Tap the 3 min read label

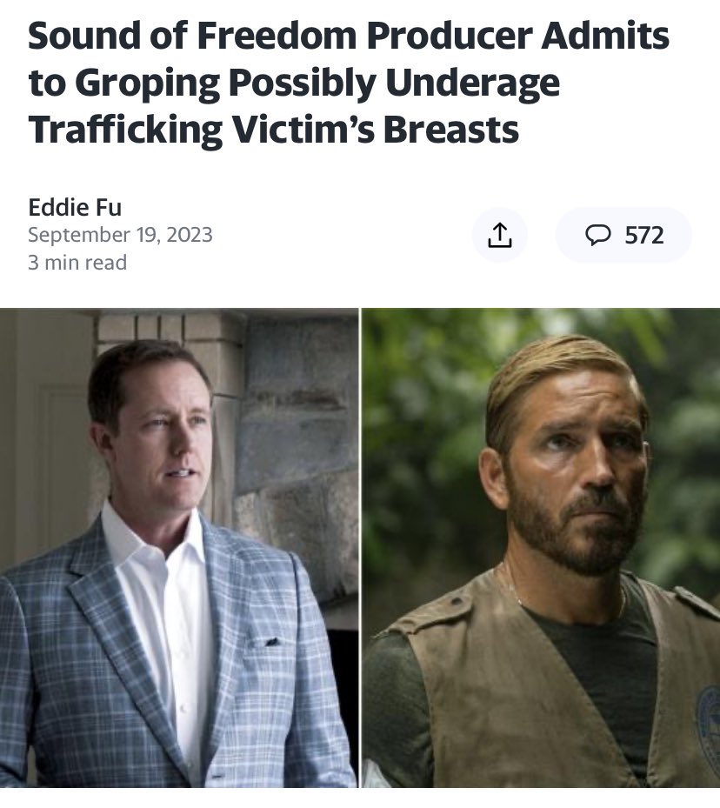click(77, 263)
